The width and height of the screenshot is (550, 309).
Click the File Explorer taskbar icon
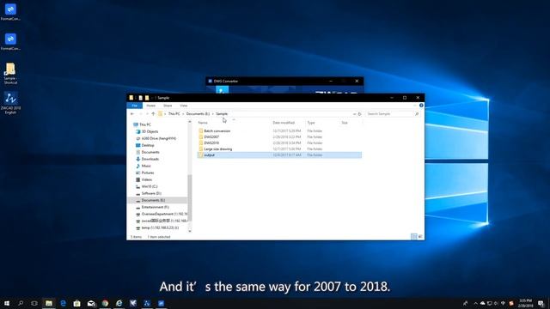click(x=49, y=303)
